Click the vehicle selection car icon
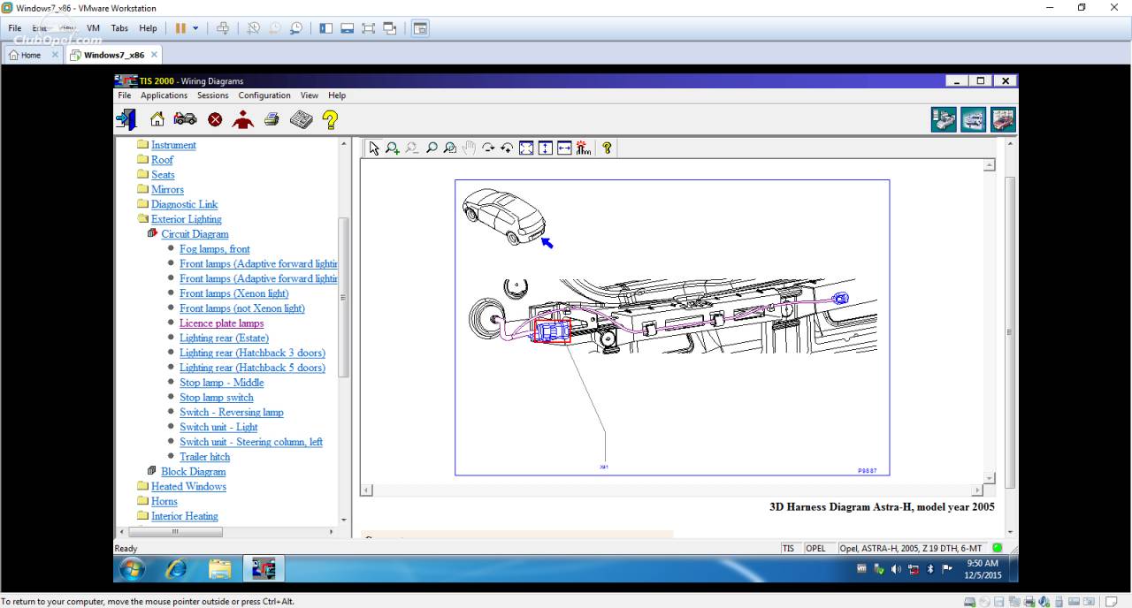 pos(185,118)
